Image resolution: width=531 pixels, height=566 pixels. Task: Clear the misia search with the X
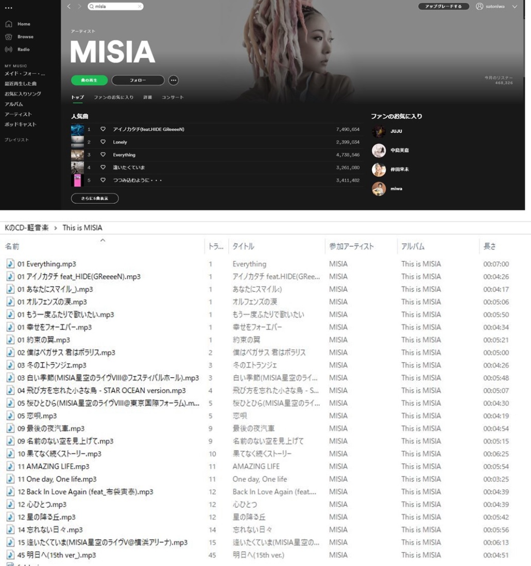(140, 7)
